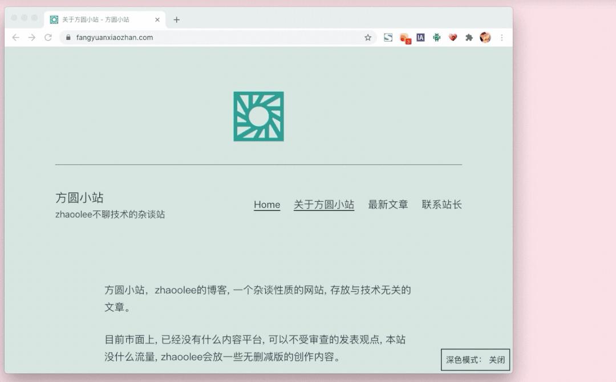616x382 pixels.
Task: Open the 联系站长 link
Action: (x=443, y=205)
